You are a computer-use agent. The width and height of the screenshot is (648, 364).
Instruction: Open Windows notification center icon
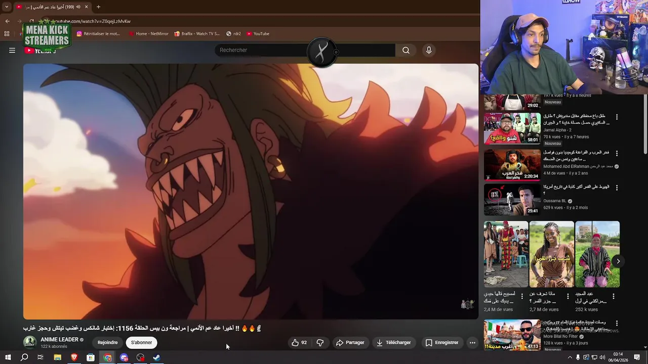coord(637,357)
